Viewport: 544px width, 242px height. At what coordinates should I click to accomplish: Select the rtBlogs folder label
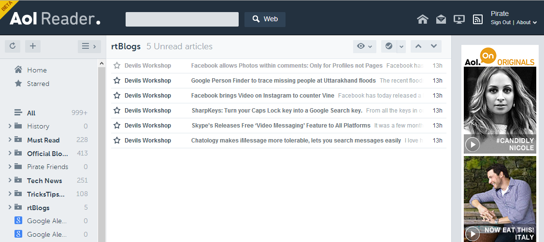[38, 208]
